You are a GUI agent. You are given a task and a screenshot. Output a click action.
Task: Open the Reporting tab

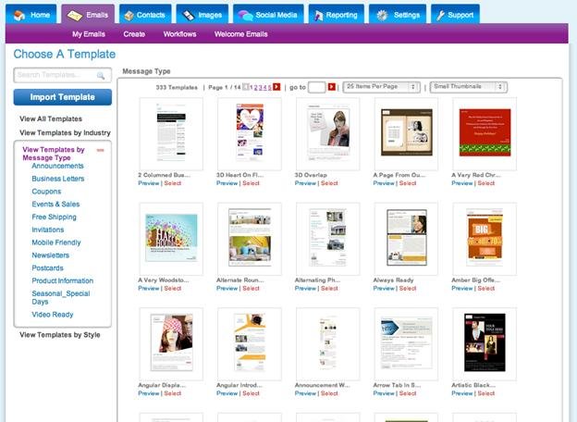[x=337, y=15]
